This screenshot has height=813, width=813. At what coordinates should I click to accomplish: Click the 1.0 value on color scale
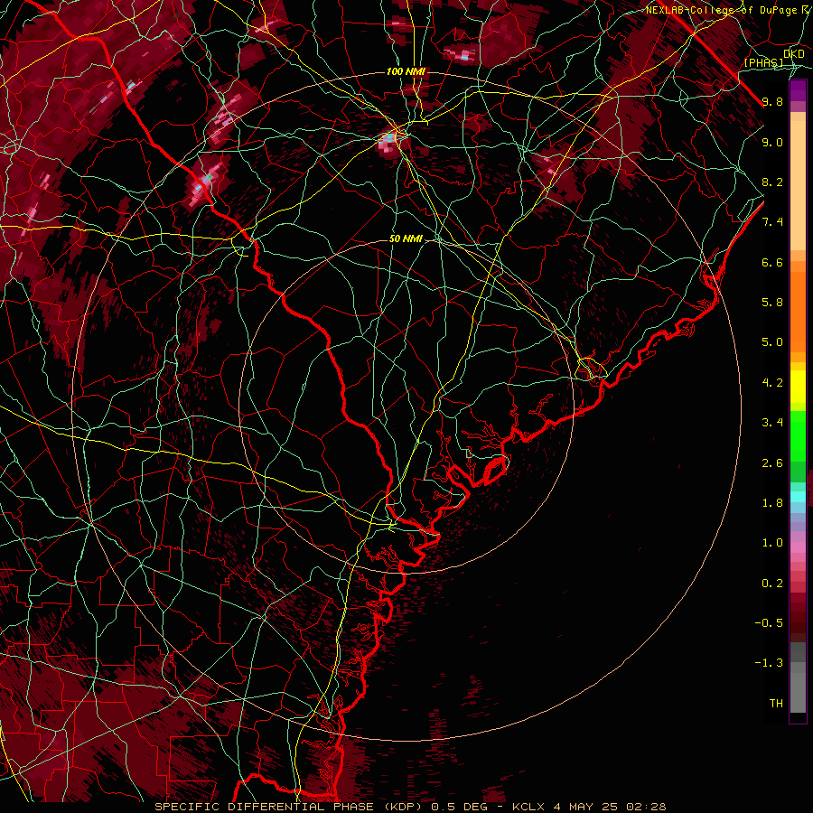coord(772,543)
